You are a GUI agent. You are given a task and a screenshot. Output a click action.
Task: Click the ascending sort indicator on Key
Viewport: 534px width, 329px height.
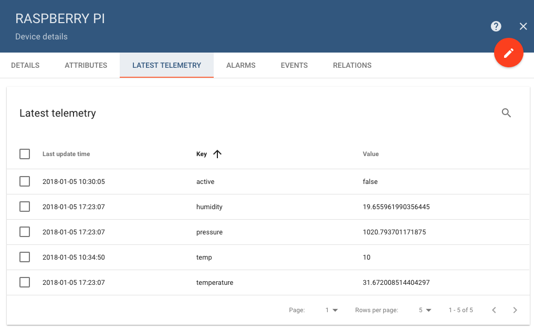click(x=217, y=154)
